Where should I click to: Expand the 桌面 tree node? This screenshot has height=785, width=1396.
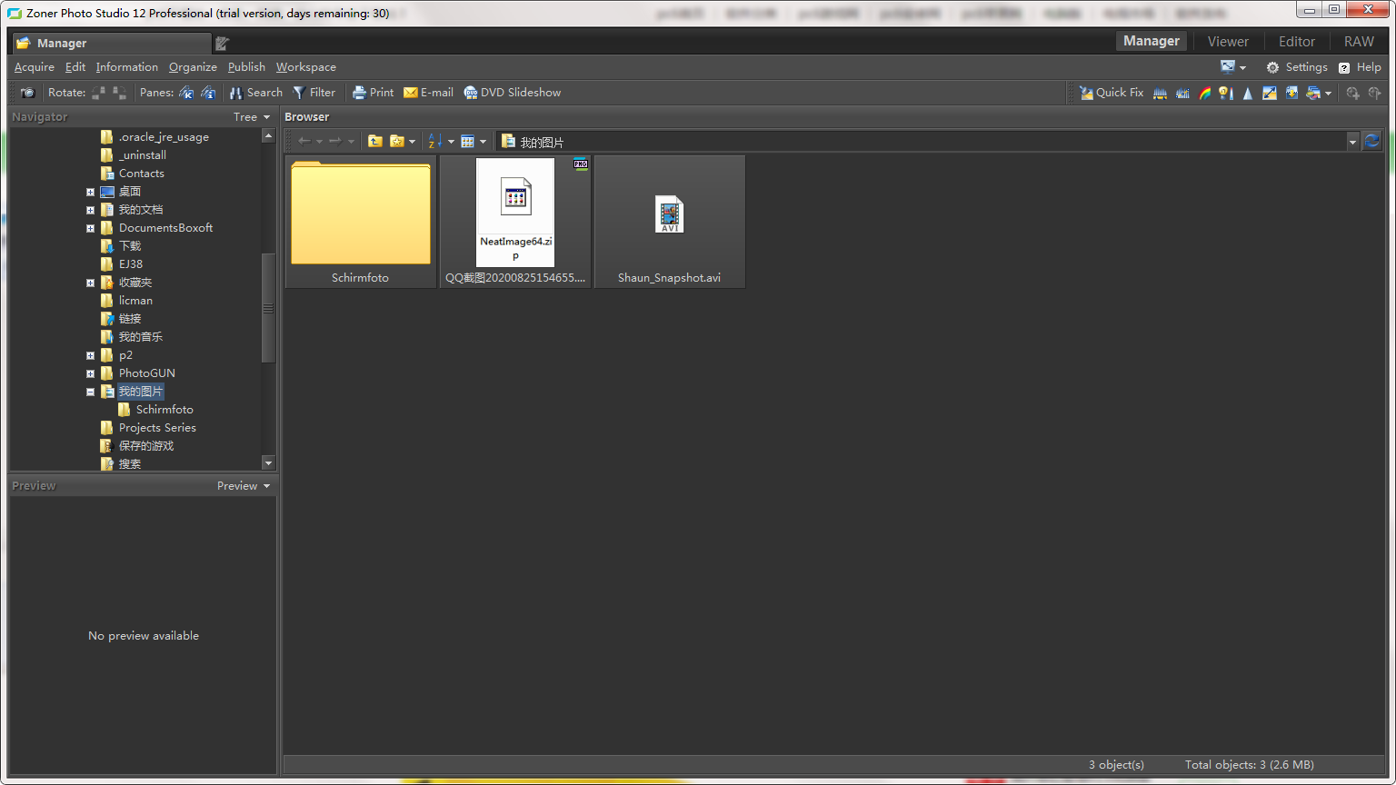tap(90, 192)
